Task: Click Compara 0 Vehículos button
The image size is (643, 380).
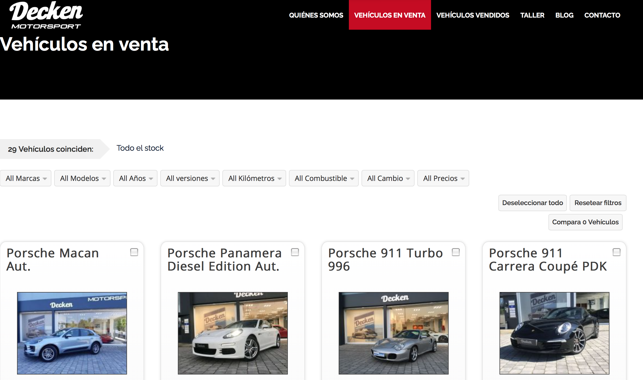Action: coord(585,222)
